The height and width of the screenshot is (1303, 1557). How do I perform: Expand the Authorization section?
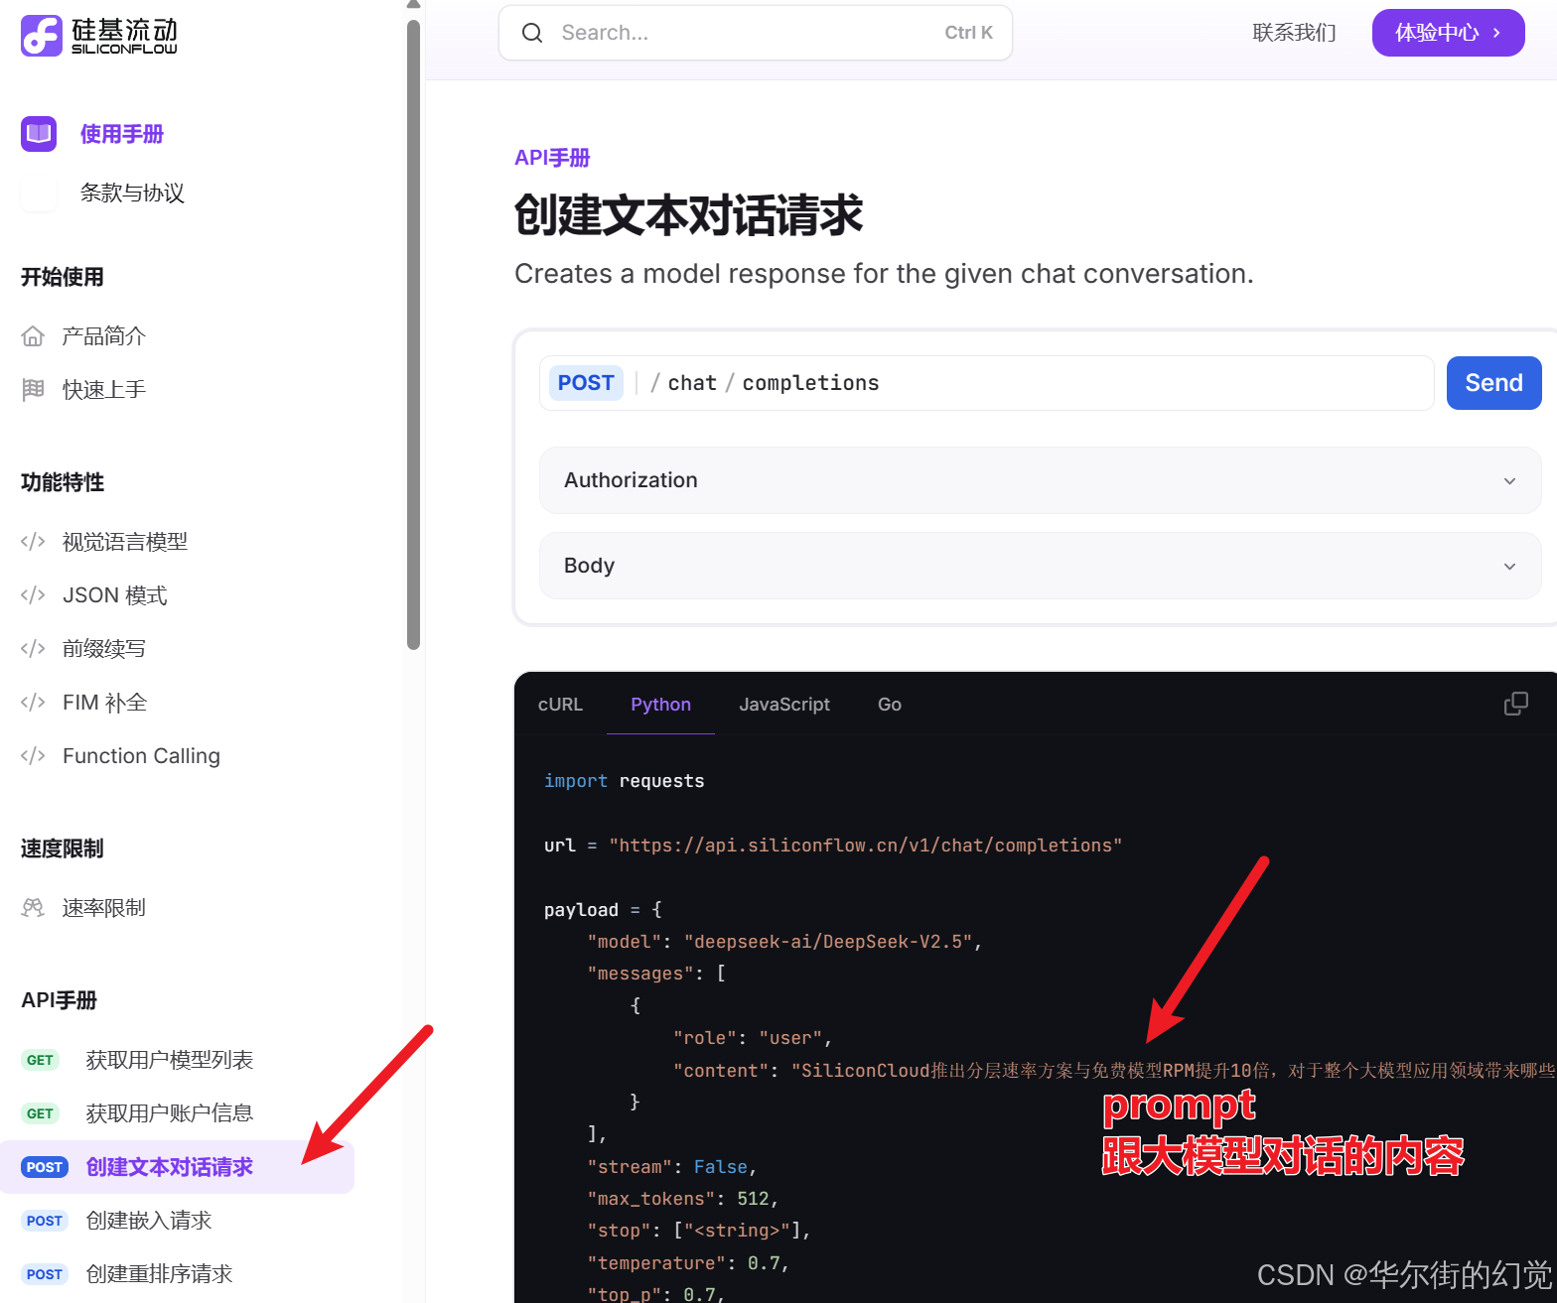(1040, 480)
